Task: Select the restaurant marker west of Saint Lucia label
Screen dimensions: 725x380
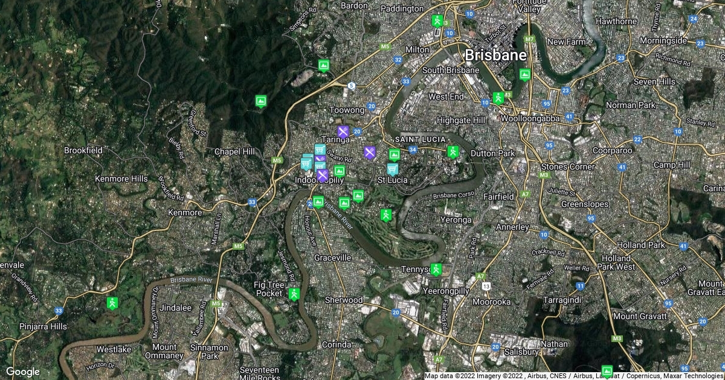Action: click(x=370, y=152)
